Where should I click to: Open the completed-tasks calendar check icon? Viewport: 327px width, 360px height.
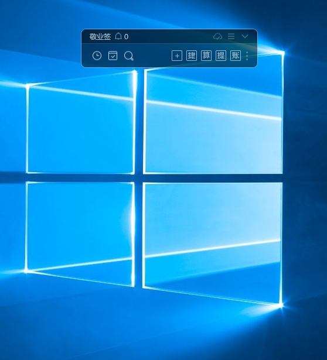pyautogui.click(x=113, y=56)
